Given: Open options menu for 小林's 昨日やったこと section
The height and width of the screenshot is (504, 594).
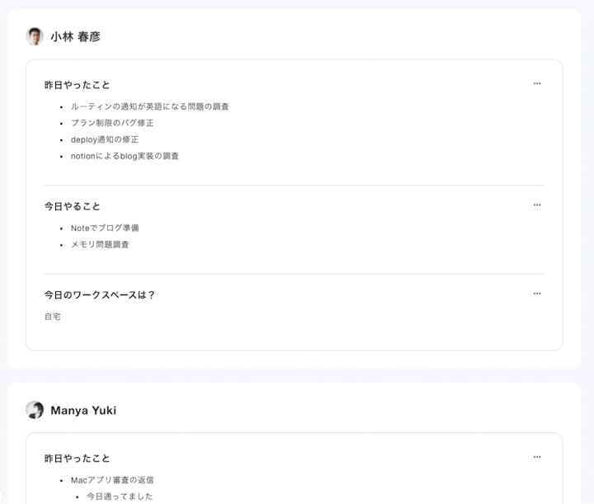Looking at the screenshot, I should coord(537,83).
